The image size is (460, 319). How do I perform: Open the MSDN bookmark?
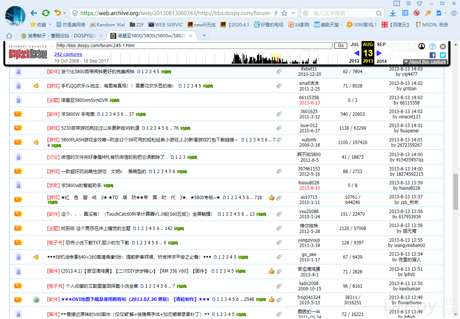coord(432,25)
